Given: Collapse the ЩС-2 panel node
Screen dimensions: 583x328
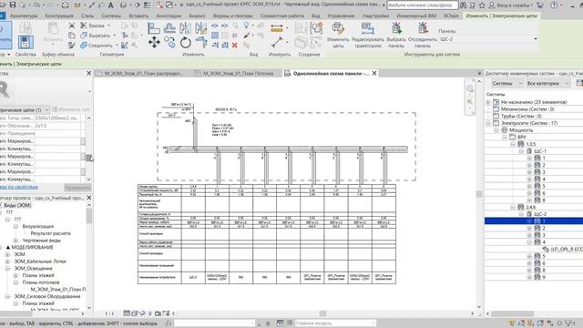Looking at the screenshot, I should pyautogui.click(x=521, y=214).
